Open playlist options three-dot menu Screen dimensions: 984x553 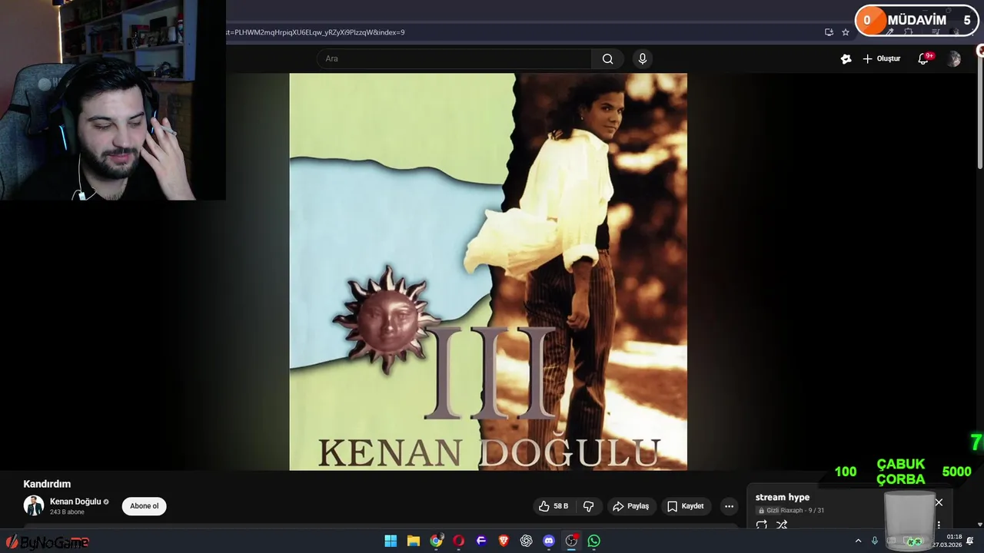[x=939, y=525]
